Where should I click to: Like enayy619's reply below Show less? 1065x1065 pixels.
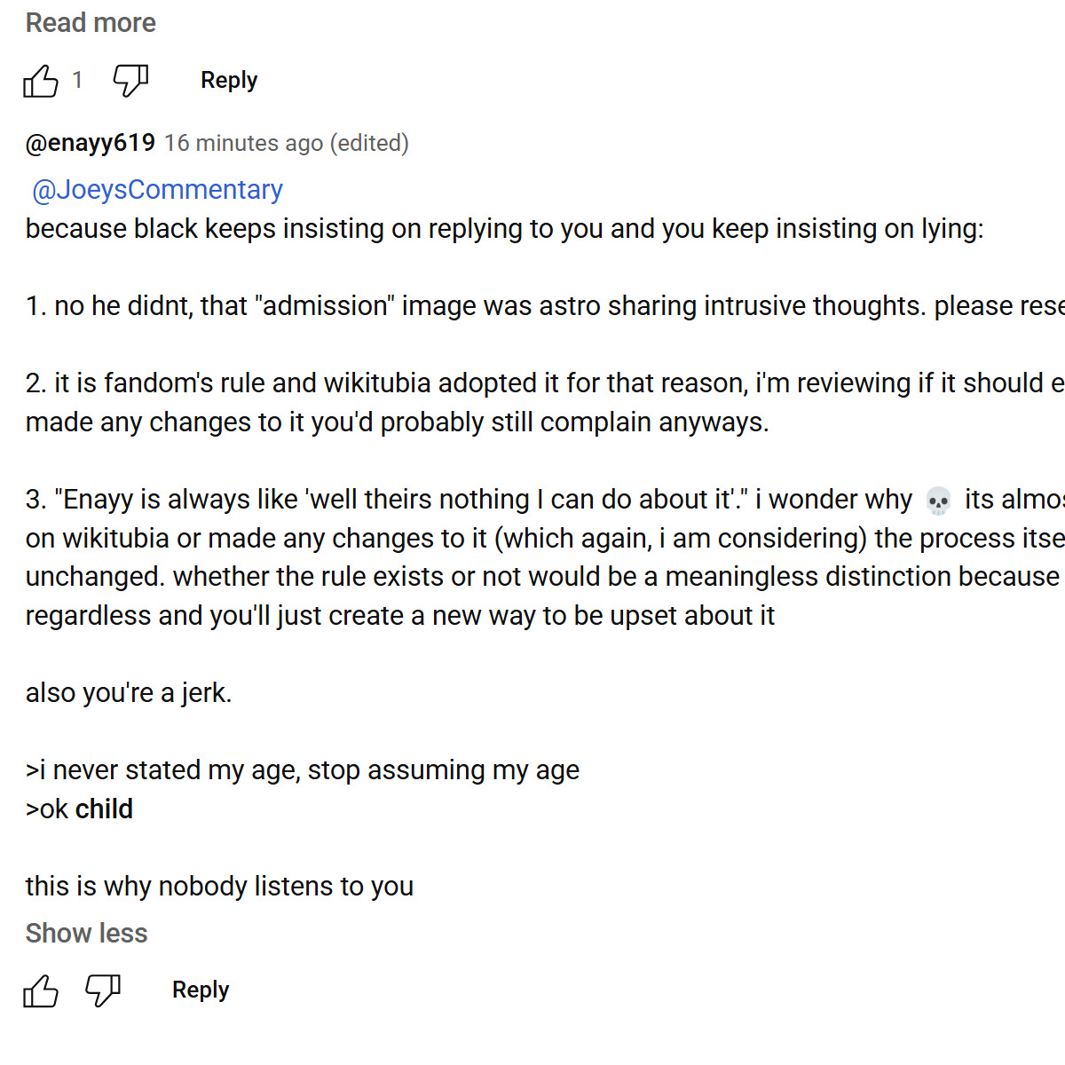(x=41, y=990)
